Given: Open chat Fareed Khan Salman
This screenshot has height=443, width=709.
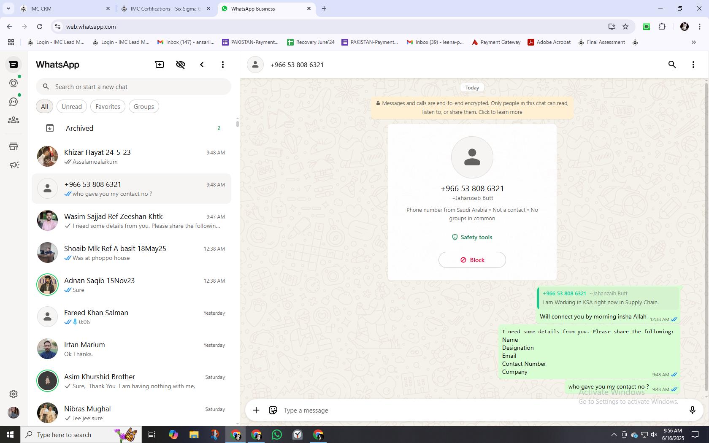Looking at the screenshot, I should (132, 317).
